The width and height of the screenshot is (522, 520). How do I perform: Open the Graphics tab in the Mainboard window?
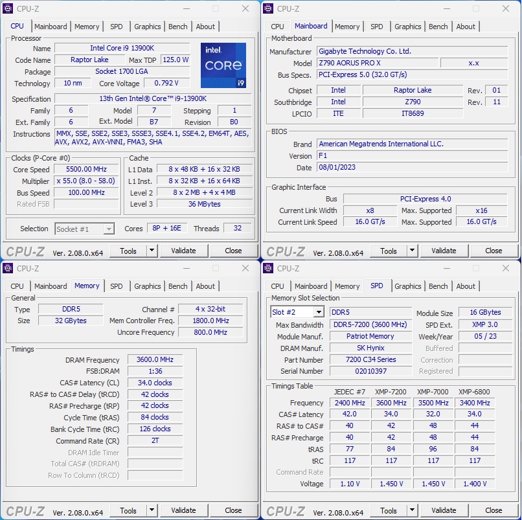pos(408,27)
